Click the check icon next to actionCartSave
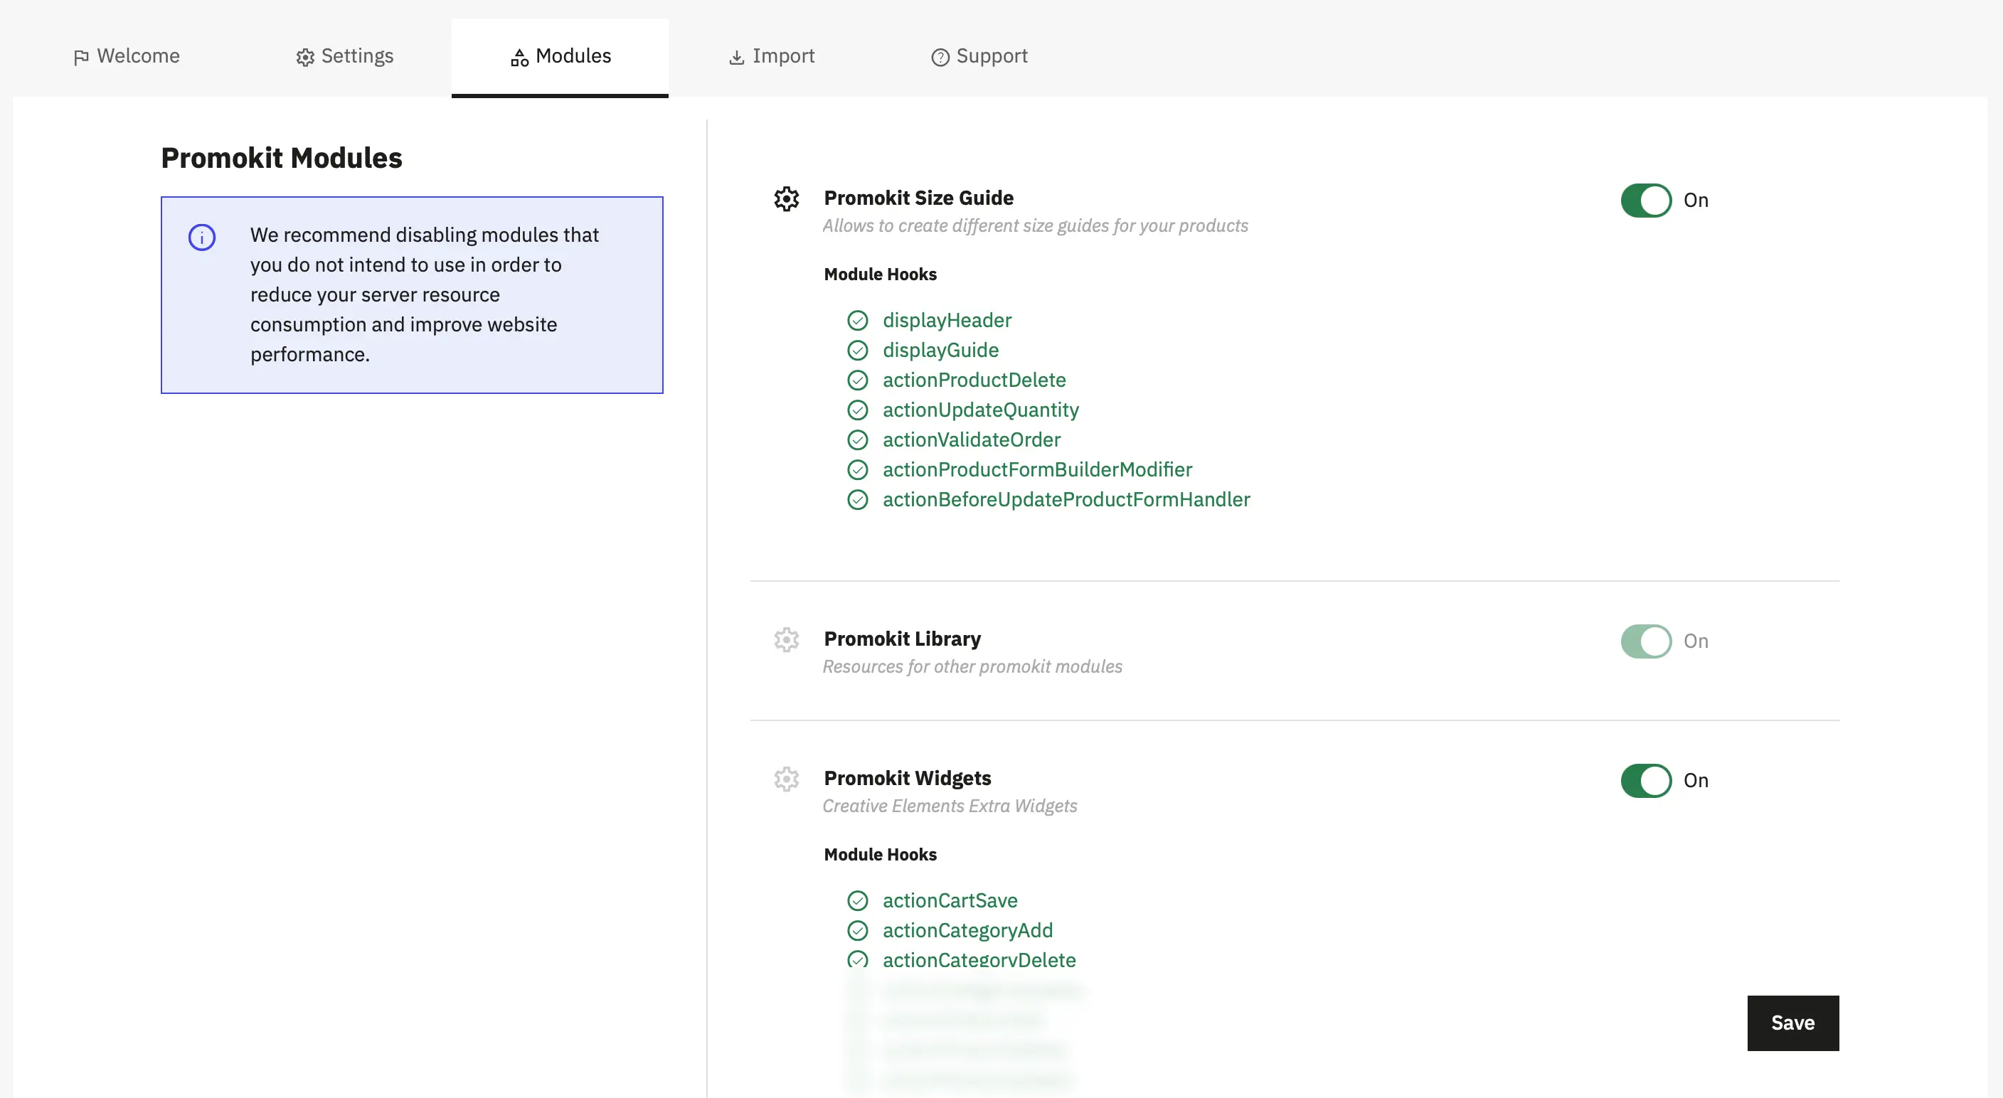This screenshot has height=1098, width=2003. [x=858, y=900]
